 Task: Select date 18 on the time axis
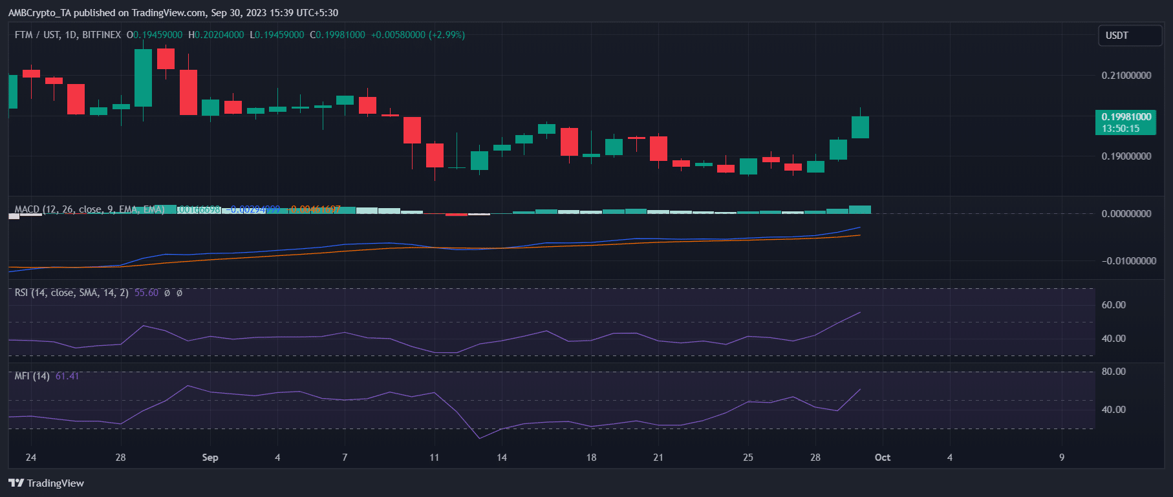[591, 458]
